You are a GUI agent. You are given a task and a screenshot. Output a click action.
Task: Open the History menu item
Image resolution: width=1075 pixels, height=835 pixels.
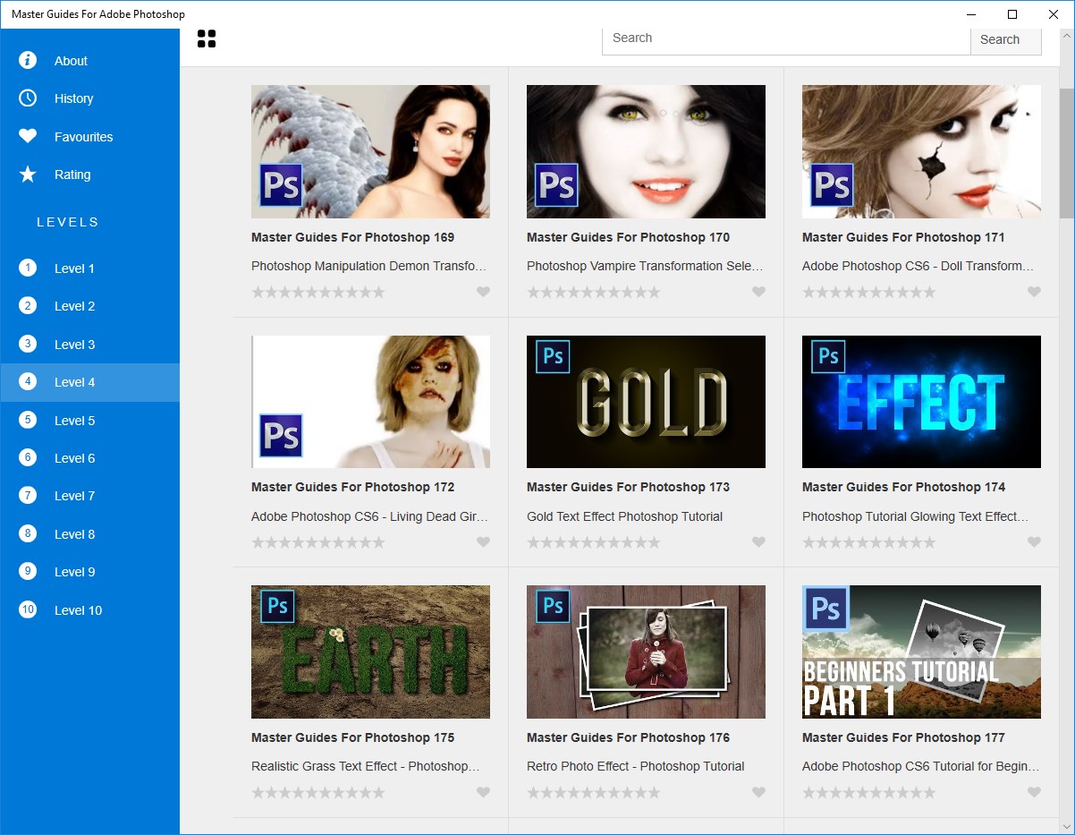click(x=89, y=98)
